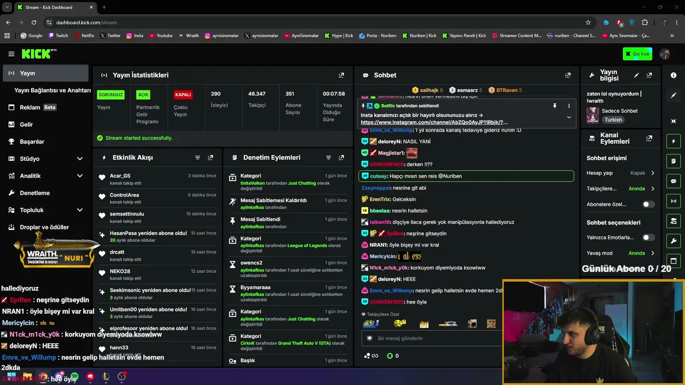The image size is (685, 385).
Task: Open the Hype | Kick bookmark
Action: click(x=338, y=36)
